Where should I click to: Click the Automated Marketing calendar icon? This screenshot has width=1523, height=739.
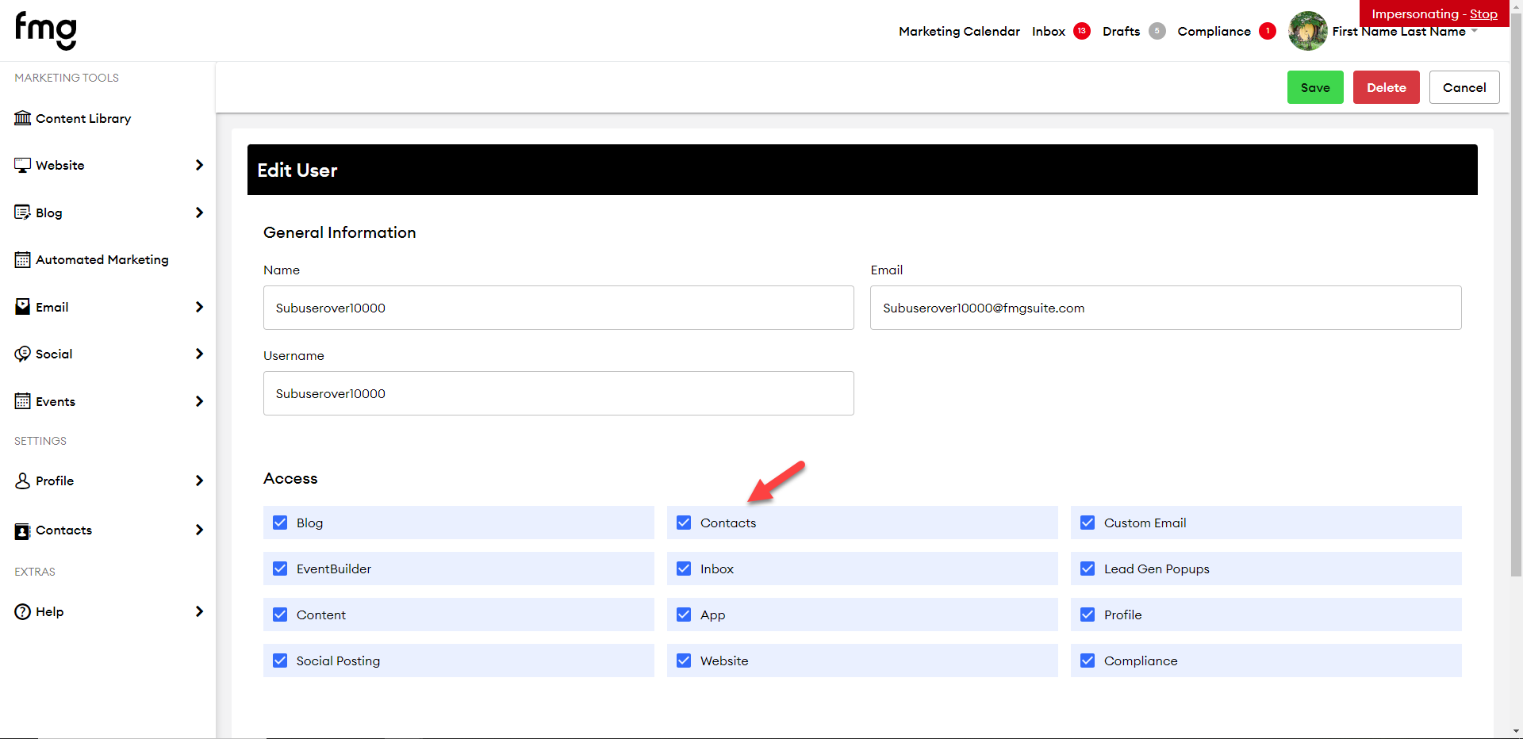23,259
